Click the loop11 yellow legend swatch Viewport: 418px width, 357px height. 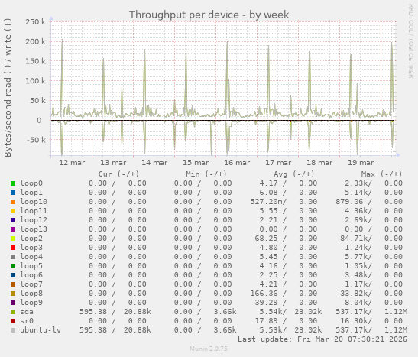(x=13, y=211)
